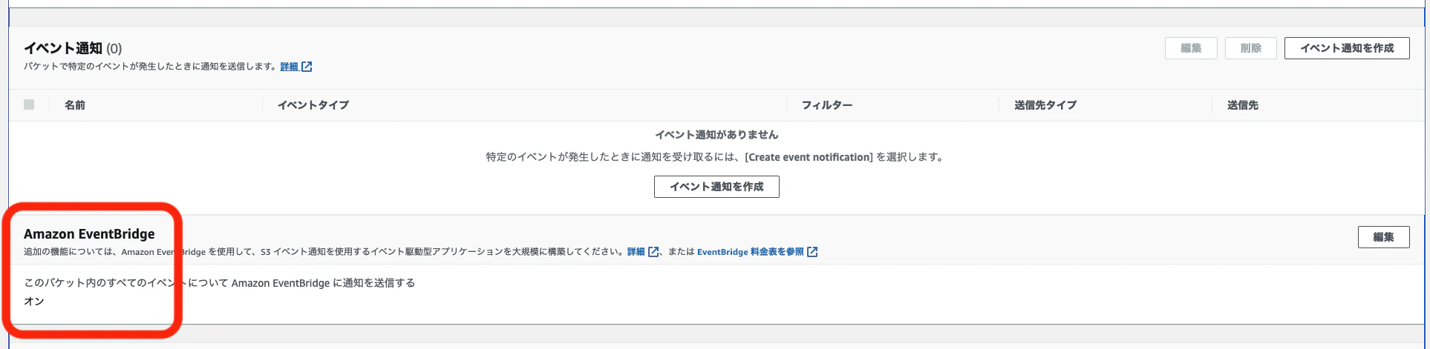This screenshot has height=349, width=1430.
Task: Click the 編集 button for Amazon EventBridge
Action: coord(1383,237)
